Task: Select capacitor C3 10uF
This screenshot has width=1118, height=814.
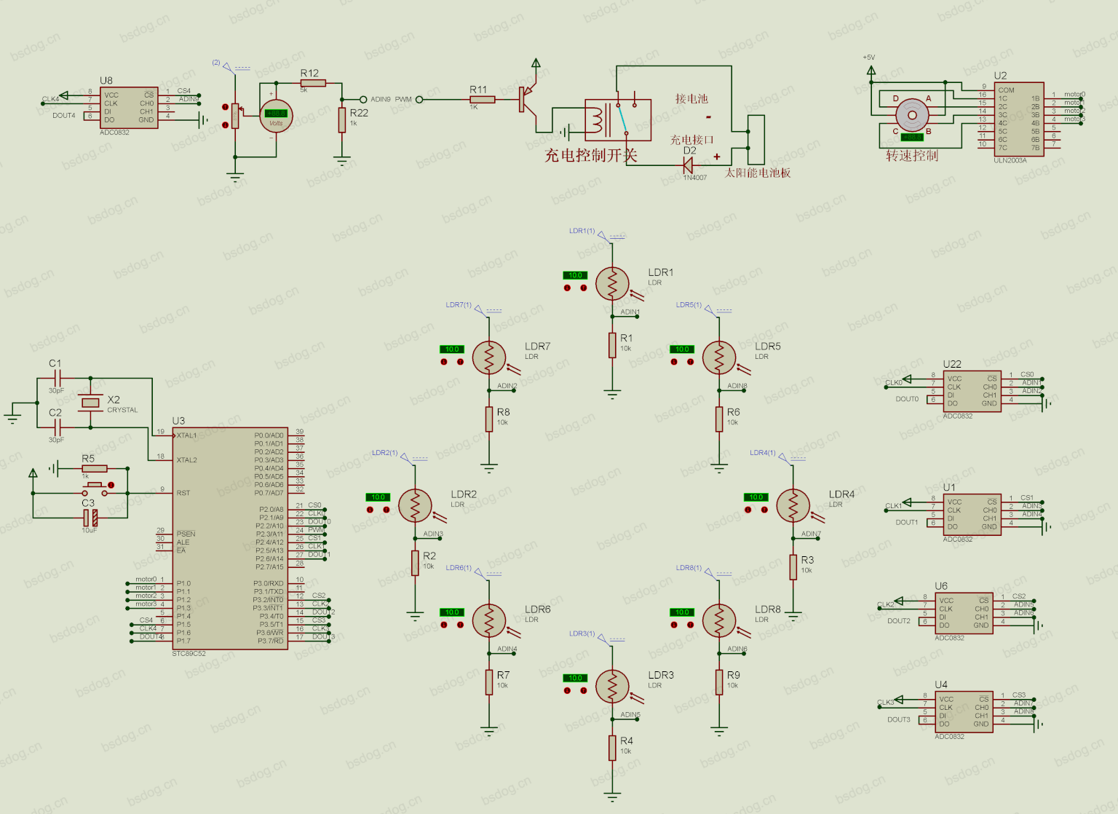Action: pyautogui.click(x=90, y=518)
